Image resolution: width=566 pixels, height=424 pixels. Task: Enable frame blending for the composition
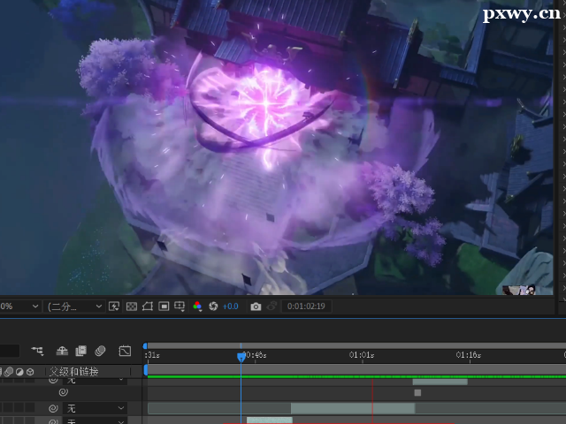pyautogui.click(x=81, y=351)
